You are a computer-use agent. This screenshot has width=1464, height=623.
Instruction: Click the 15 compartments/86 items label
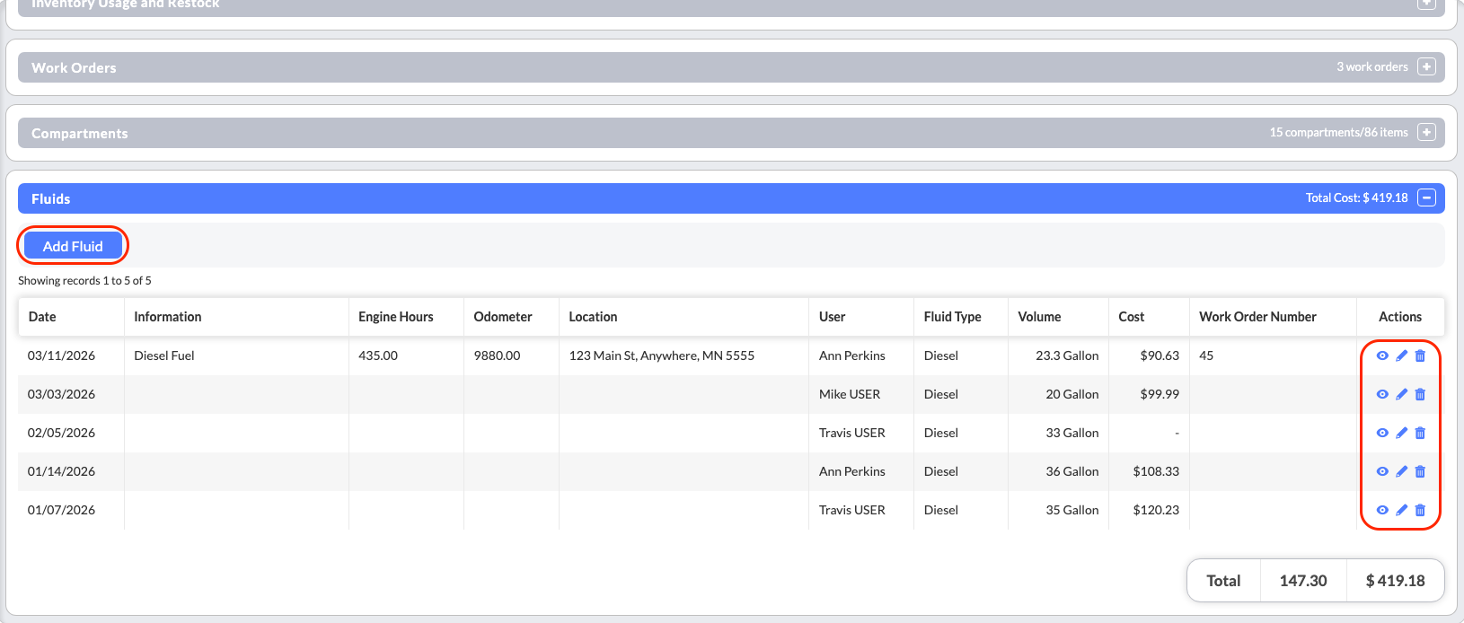point(1339,133)
